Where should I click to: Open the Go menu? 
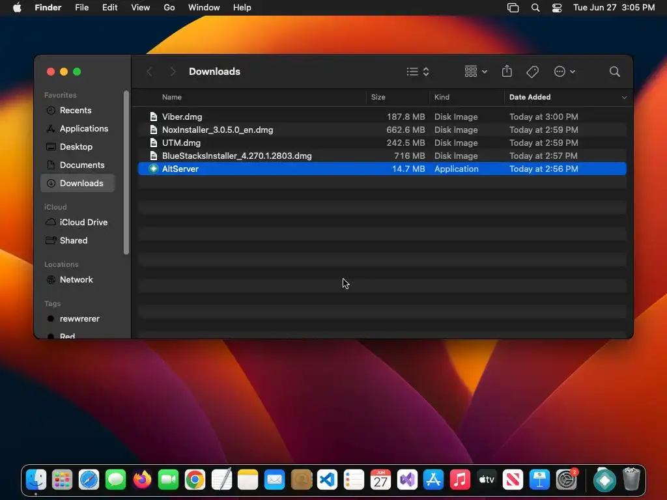[169, 8]
